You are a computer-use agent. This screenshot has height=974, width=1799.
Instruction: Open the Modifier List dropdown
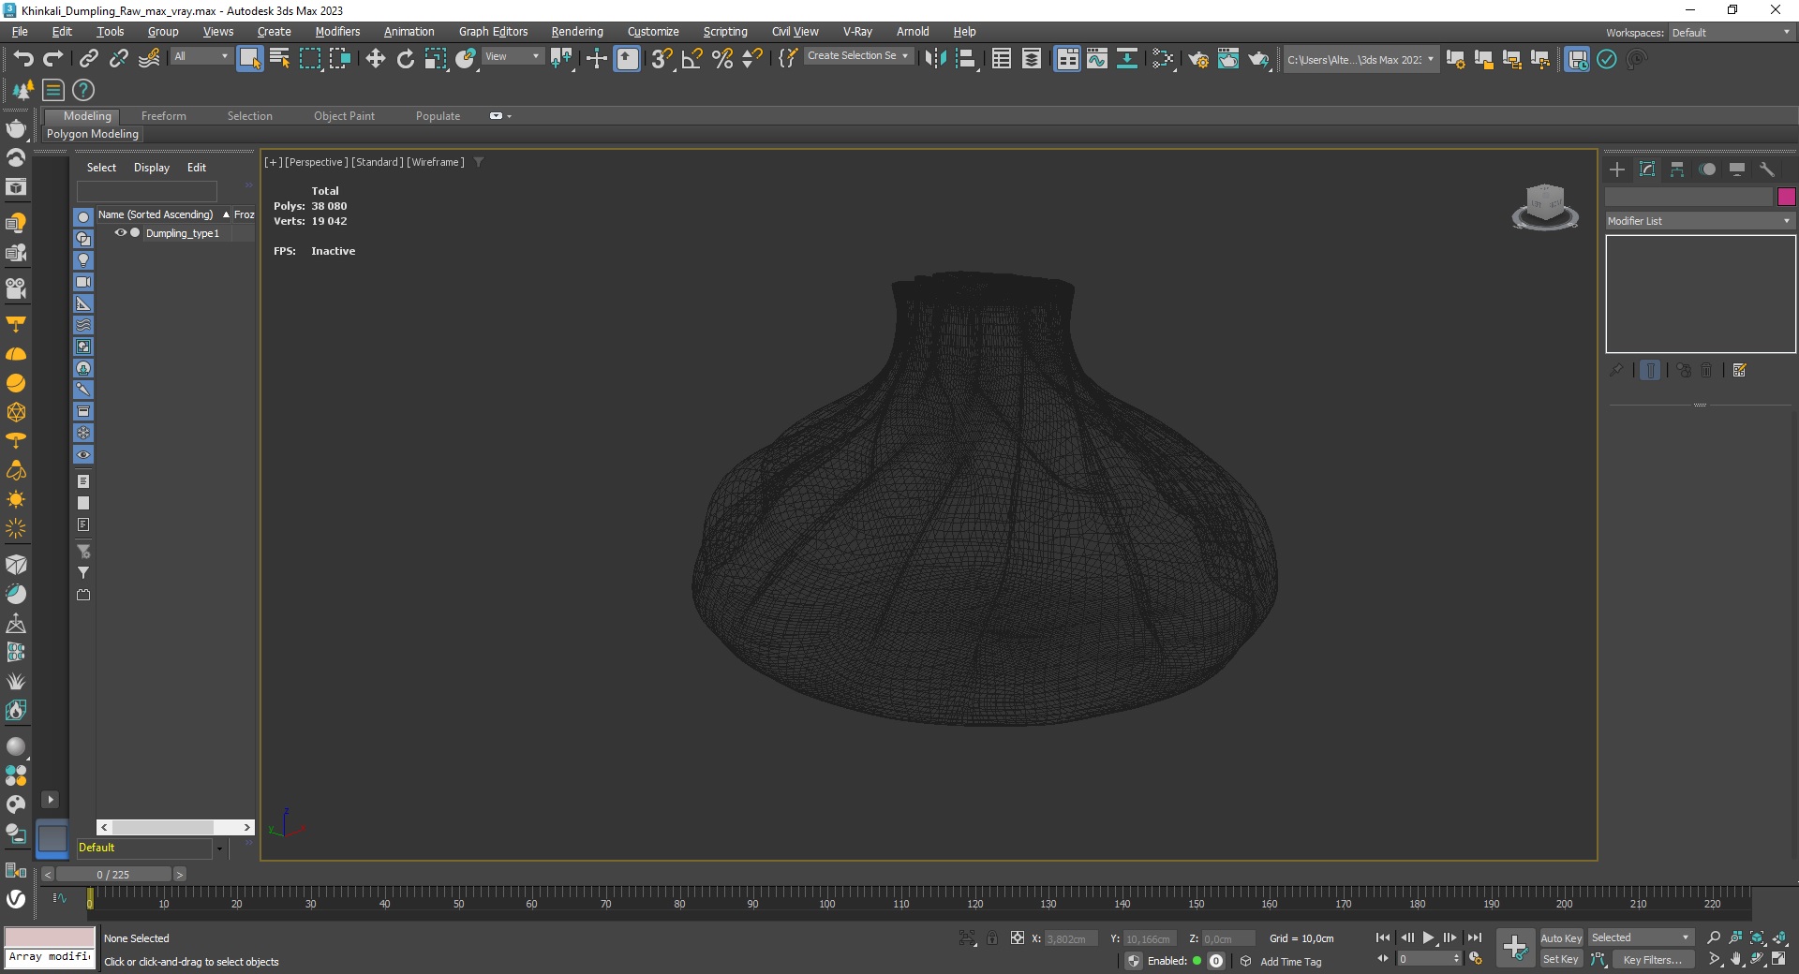coord(1699,221)
